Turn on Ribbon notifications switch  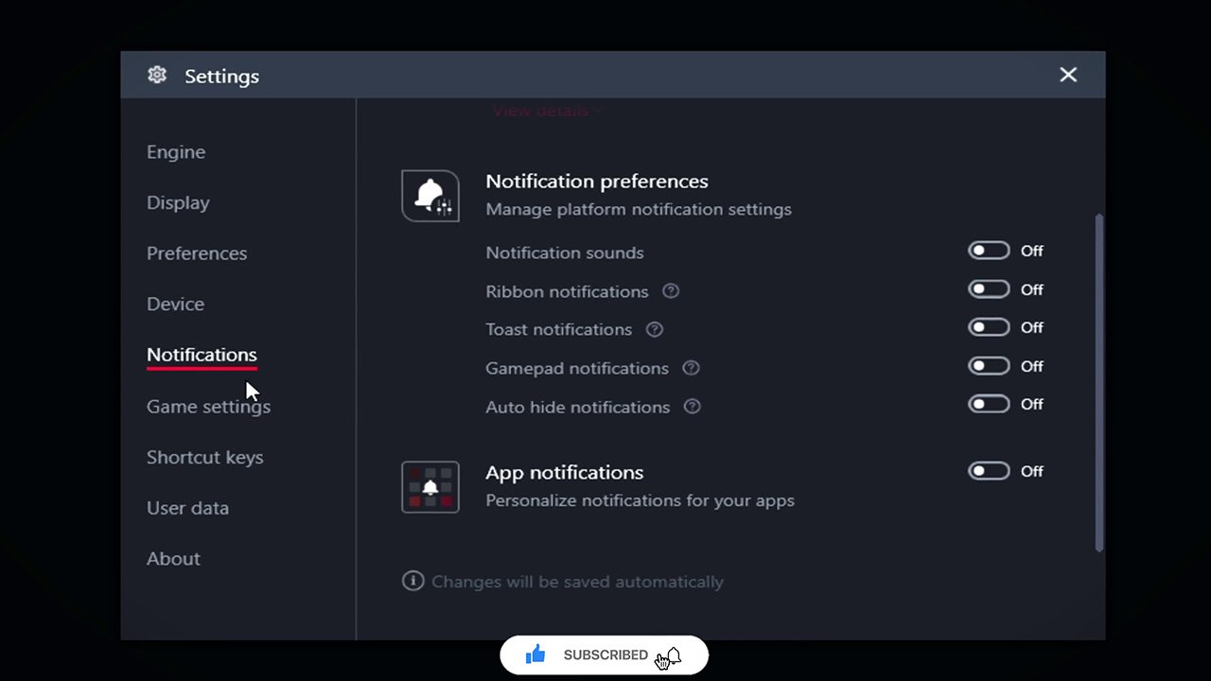(x=989, y=289)
